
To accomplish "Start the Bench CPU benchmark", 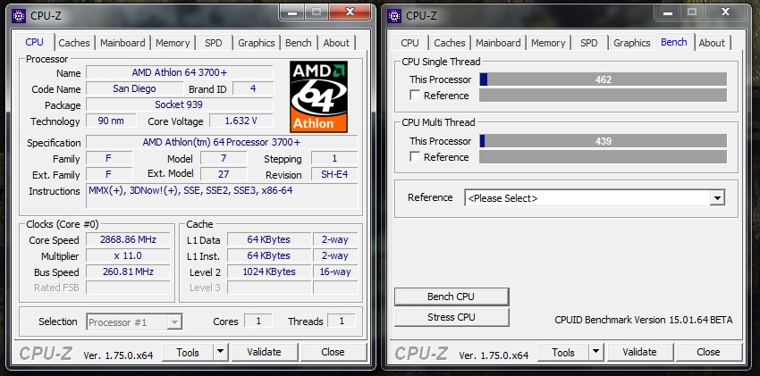I will click(452, 297).
